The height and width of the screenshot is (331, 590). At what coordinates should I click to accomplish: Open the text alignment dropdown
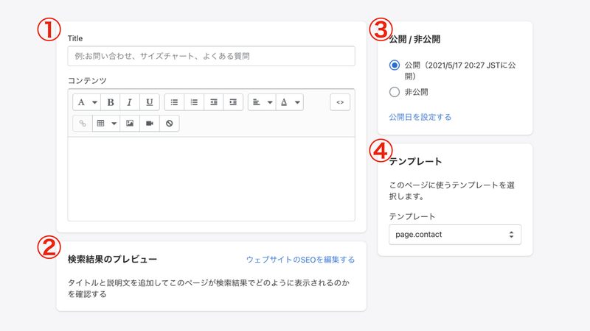262,102
